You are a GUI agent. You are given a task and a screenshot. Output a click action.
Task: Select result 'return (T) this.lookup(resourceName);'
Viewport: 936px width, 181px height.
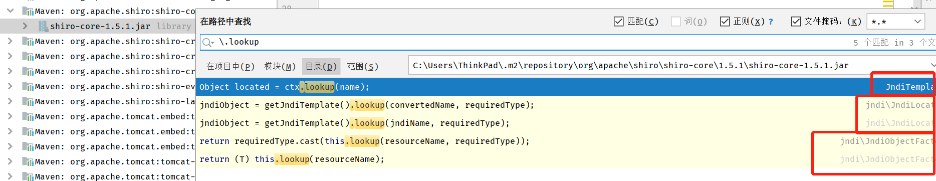tap(565, 159)
